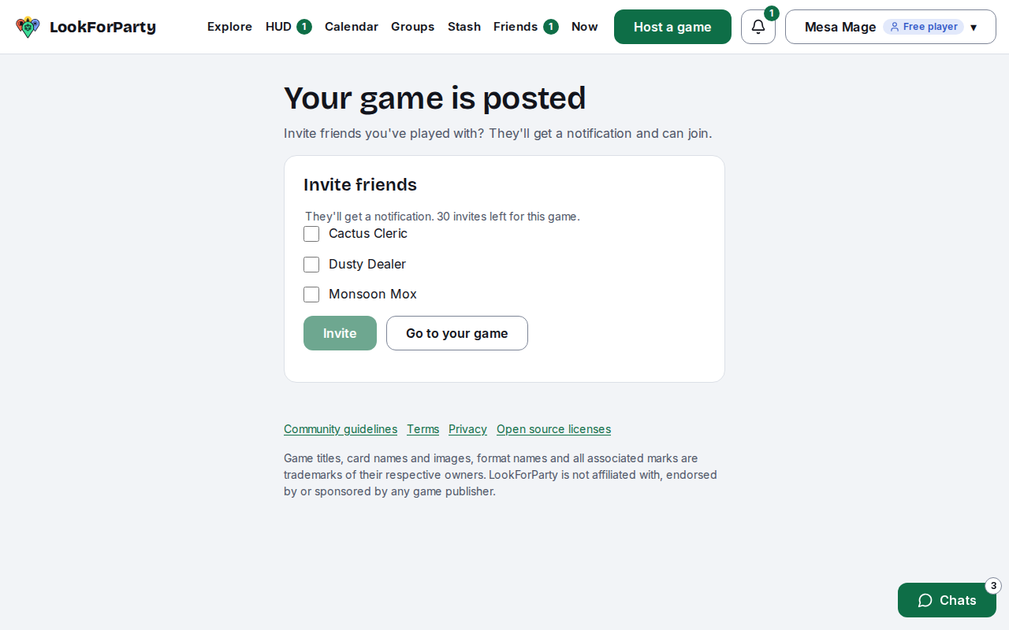Open the notifications bell
The height and width of the screenshot is (630, 1009).
(x=758, y=27)
